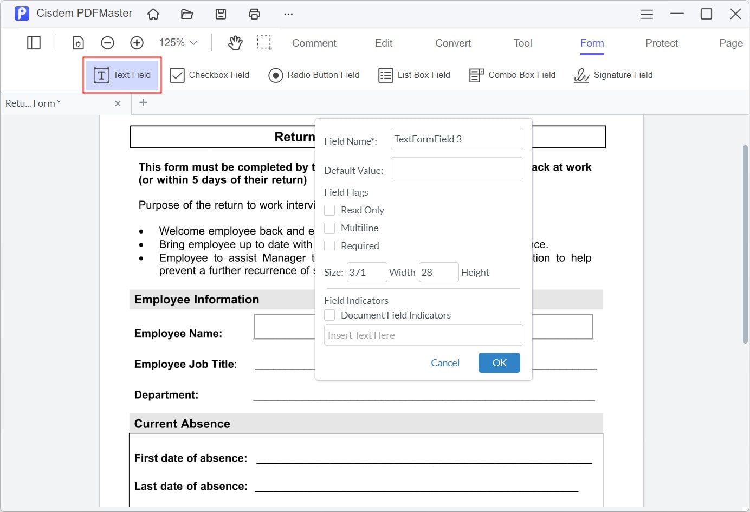The width and height of the screenshot is (750, 512).
Task: Check the Multiline option
Action: 329,228
